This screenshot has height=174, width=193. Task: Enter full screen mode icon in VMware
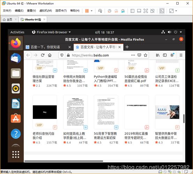146,11
